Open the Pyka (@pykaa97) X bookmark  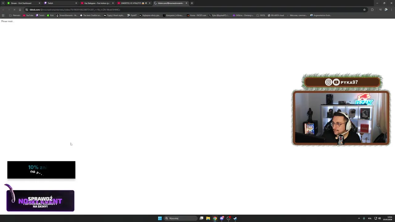[x=219, y=15]
